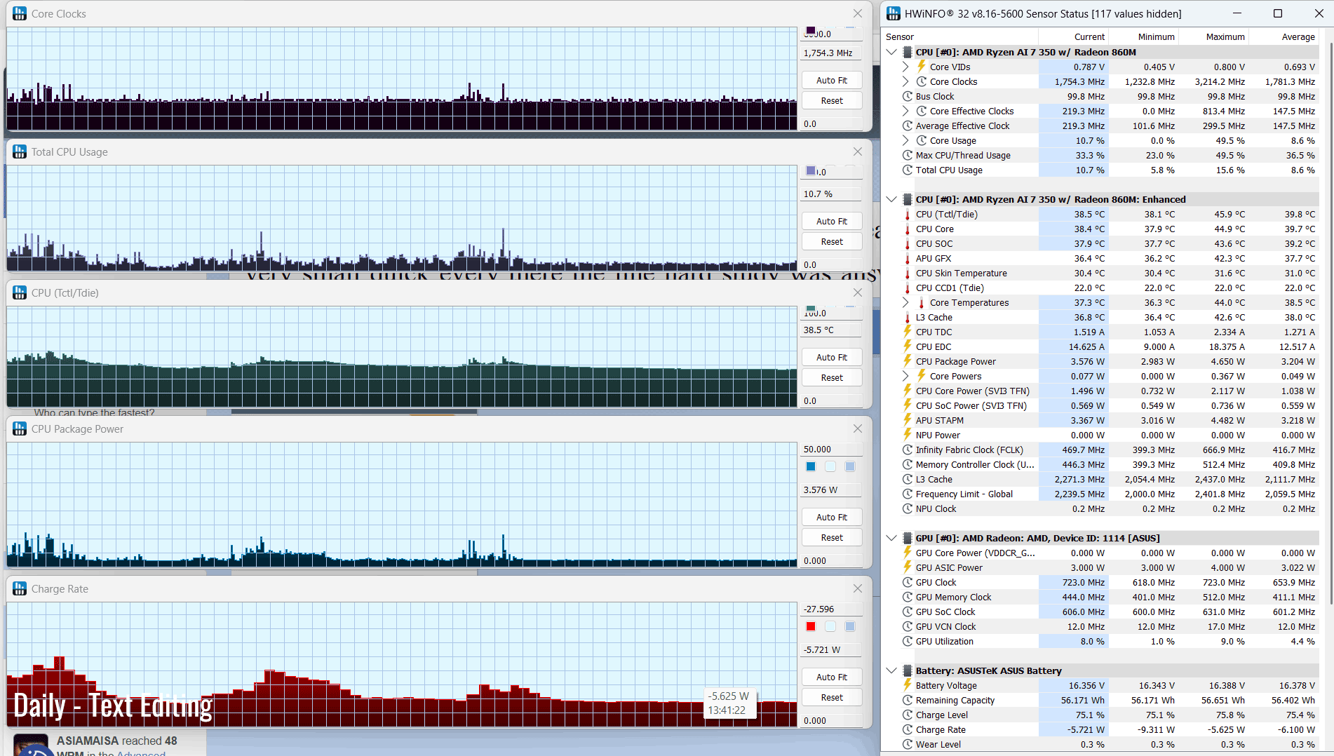Screen dimensions: 1334x756
Task: Click Auto Fit in Charge Rate graph
Action: coord(832,677)
